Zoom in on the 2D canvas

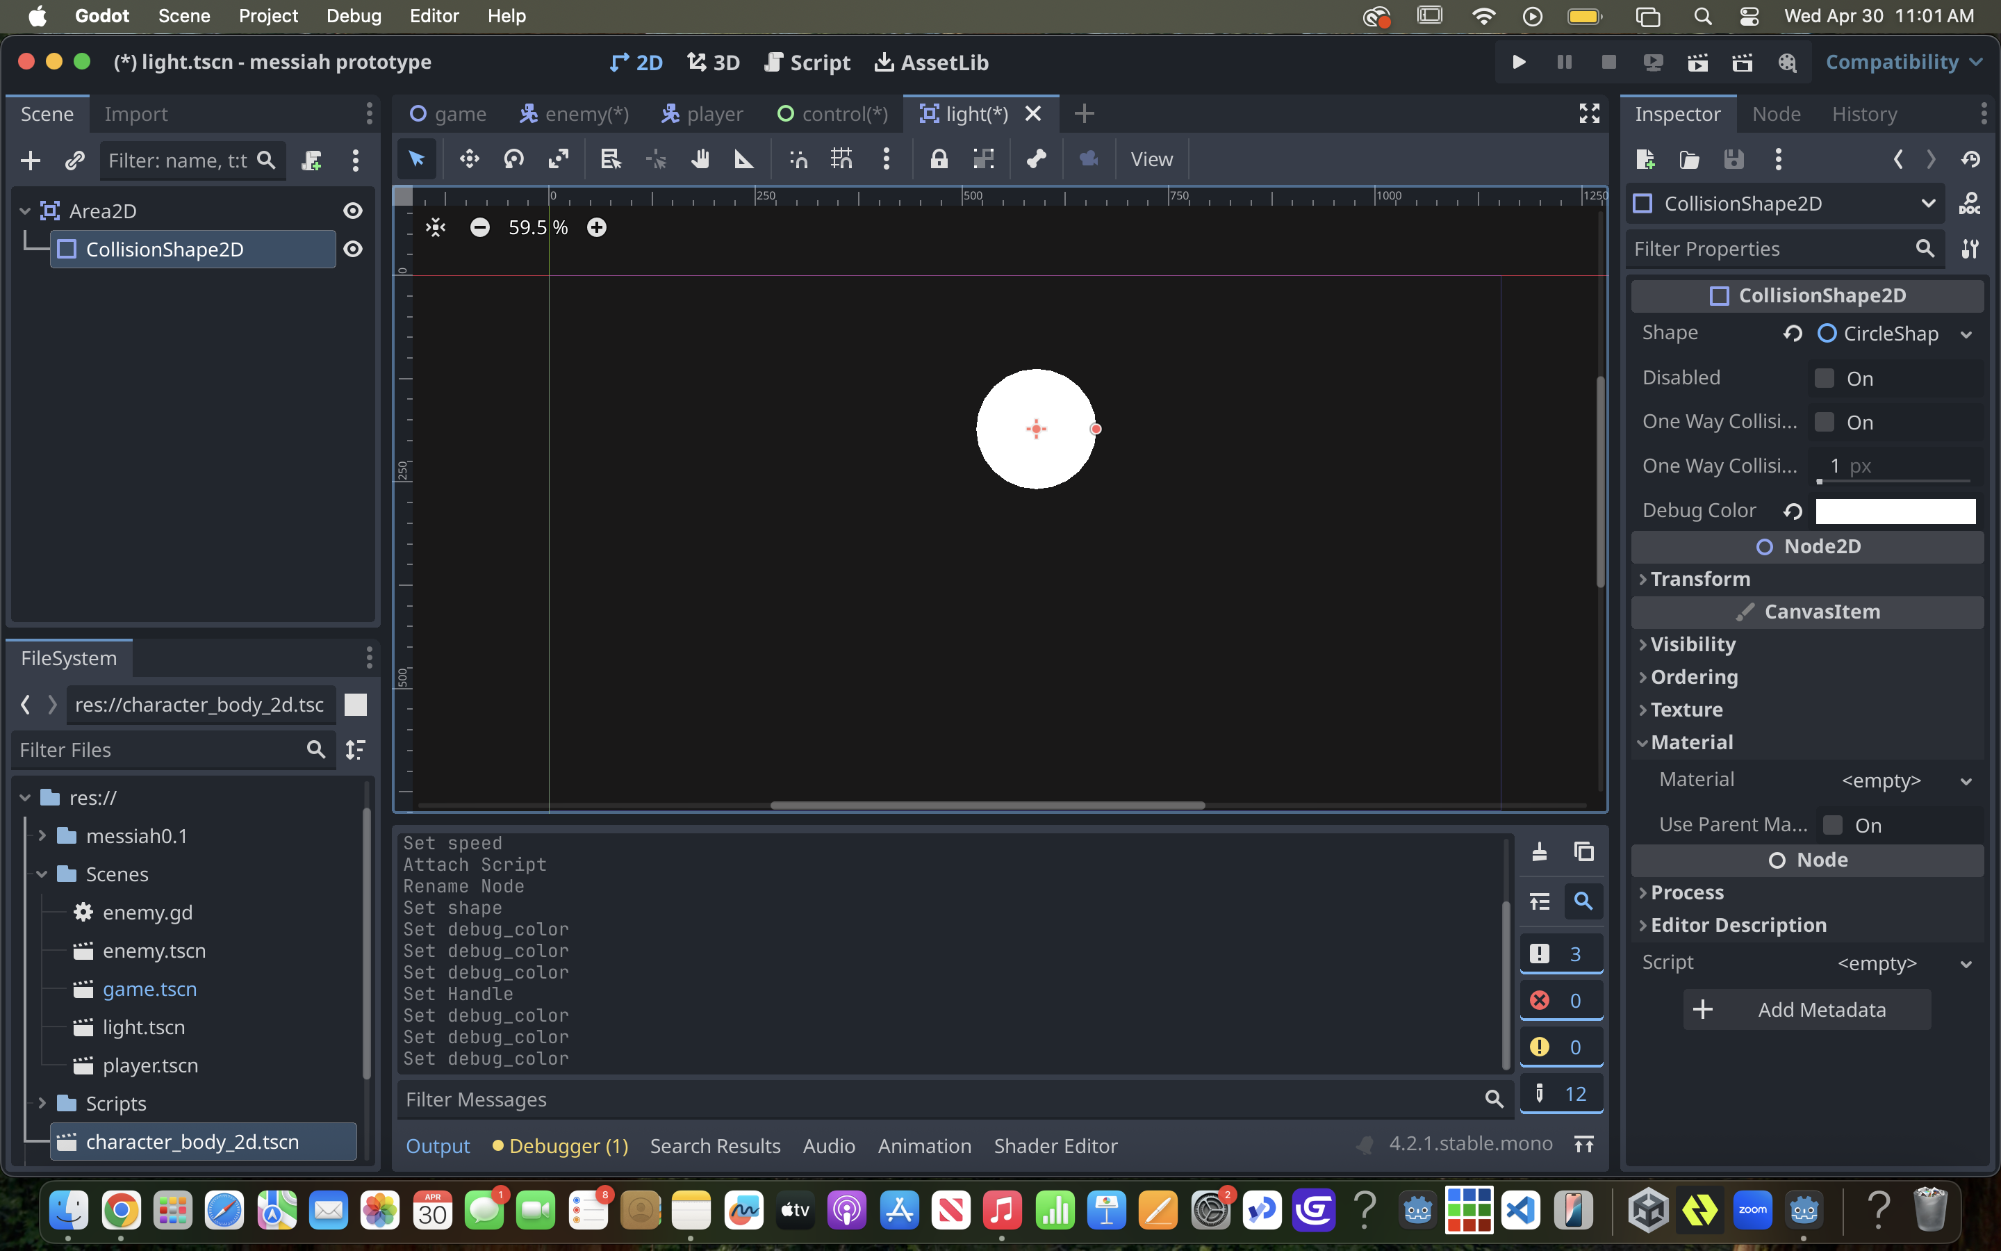pyautogui.click(x=596, y=227)
